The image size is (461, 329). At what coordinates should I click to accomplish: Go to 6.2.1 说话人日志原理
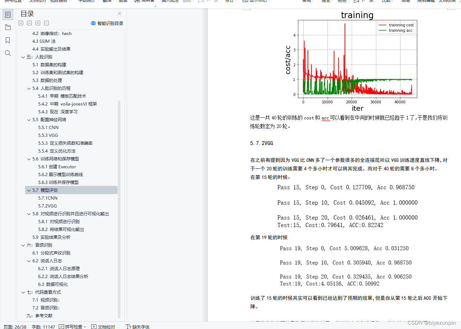pyautogui.click(x=59, y=269)
